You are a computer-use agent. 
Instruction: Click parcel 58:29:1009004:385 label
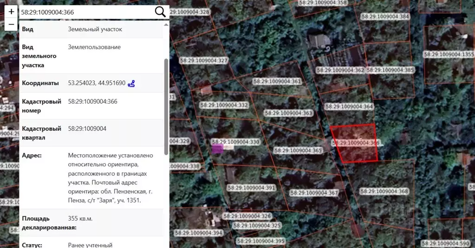(x=390, y=70)
